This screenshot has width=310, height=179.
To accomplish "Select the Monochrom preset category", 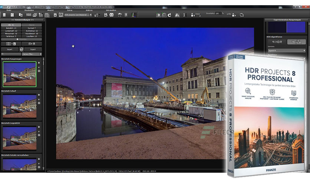I will (11, 34).
